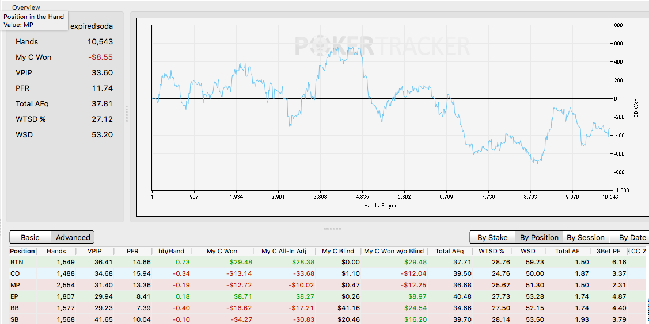Image resolution: width=649 pixels, height=324 pixels.
Task: Click the VPIP column header
Action: pos(95,251)
